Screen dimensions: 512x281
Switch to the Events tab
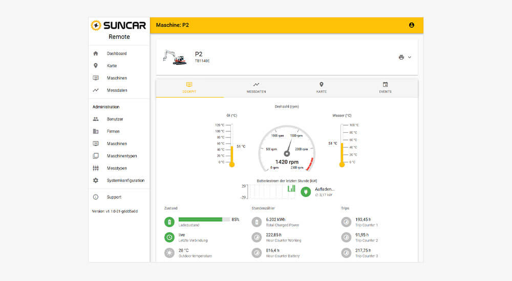point(385,87)
